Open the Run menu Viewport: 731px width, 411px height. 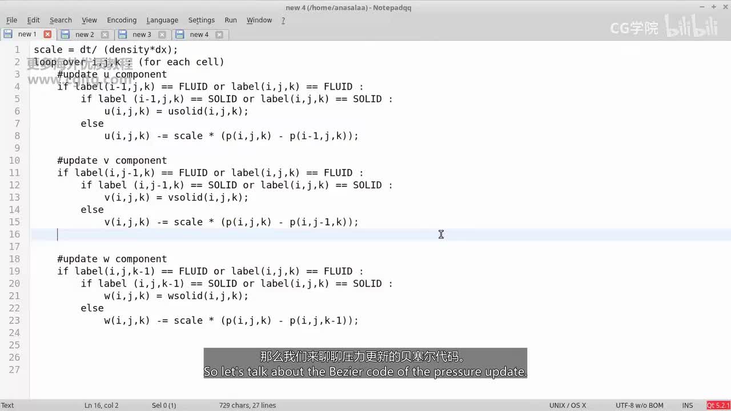tap(231, 20)
